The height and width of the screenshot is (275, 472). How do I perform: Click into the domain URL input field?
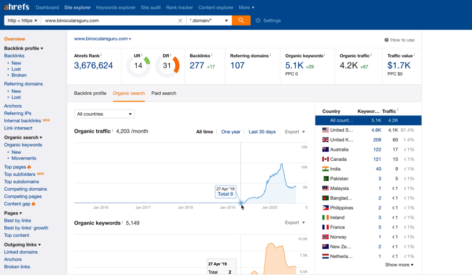click(x=110, y=21)
